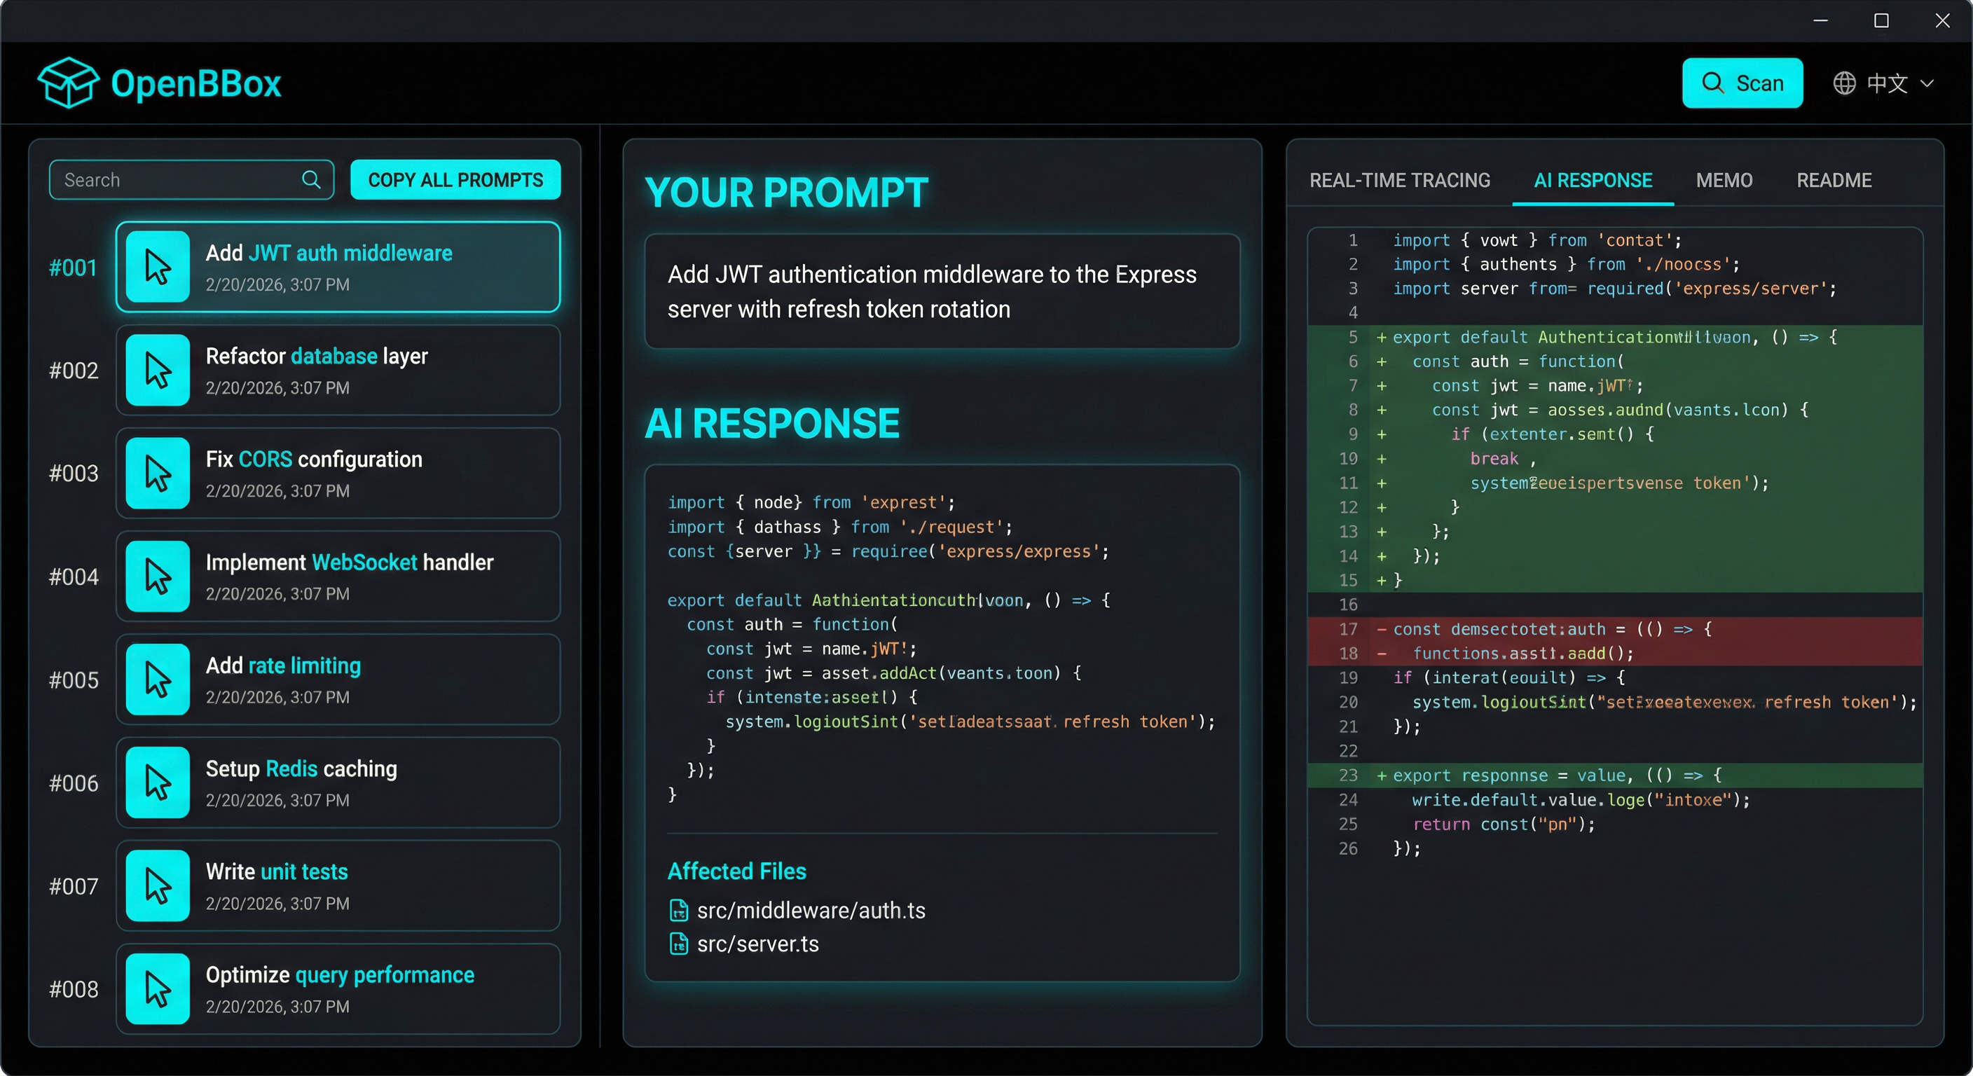
Task: Open the MEMO tab
Action: 1724,180
